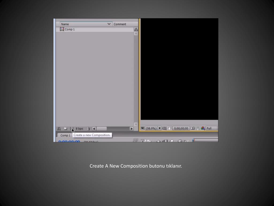Click the Create a new Composition button

click(x=72, y=128)
